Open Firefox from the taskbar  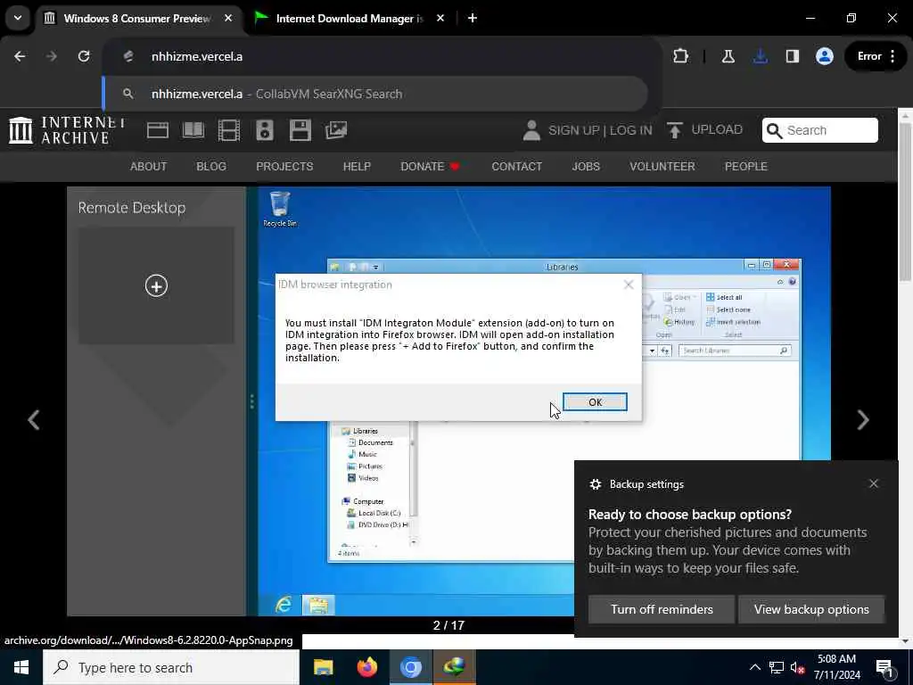(367, 667)
